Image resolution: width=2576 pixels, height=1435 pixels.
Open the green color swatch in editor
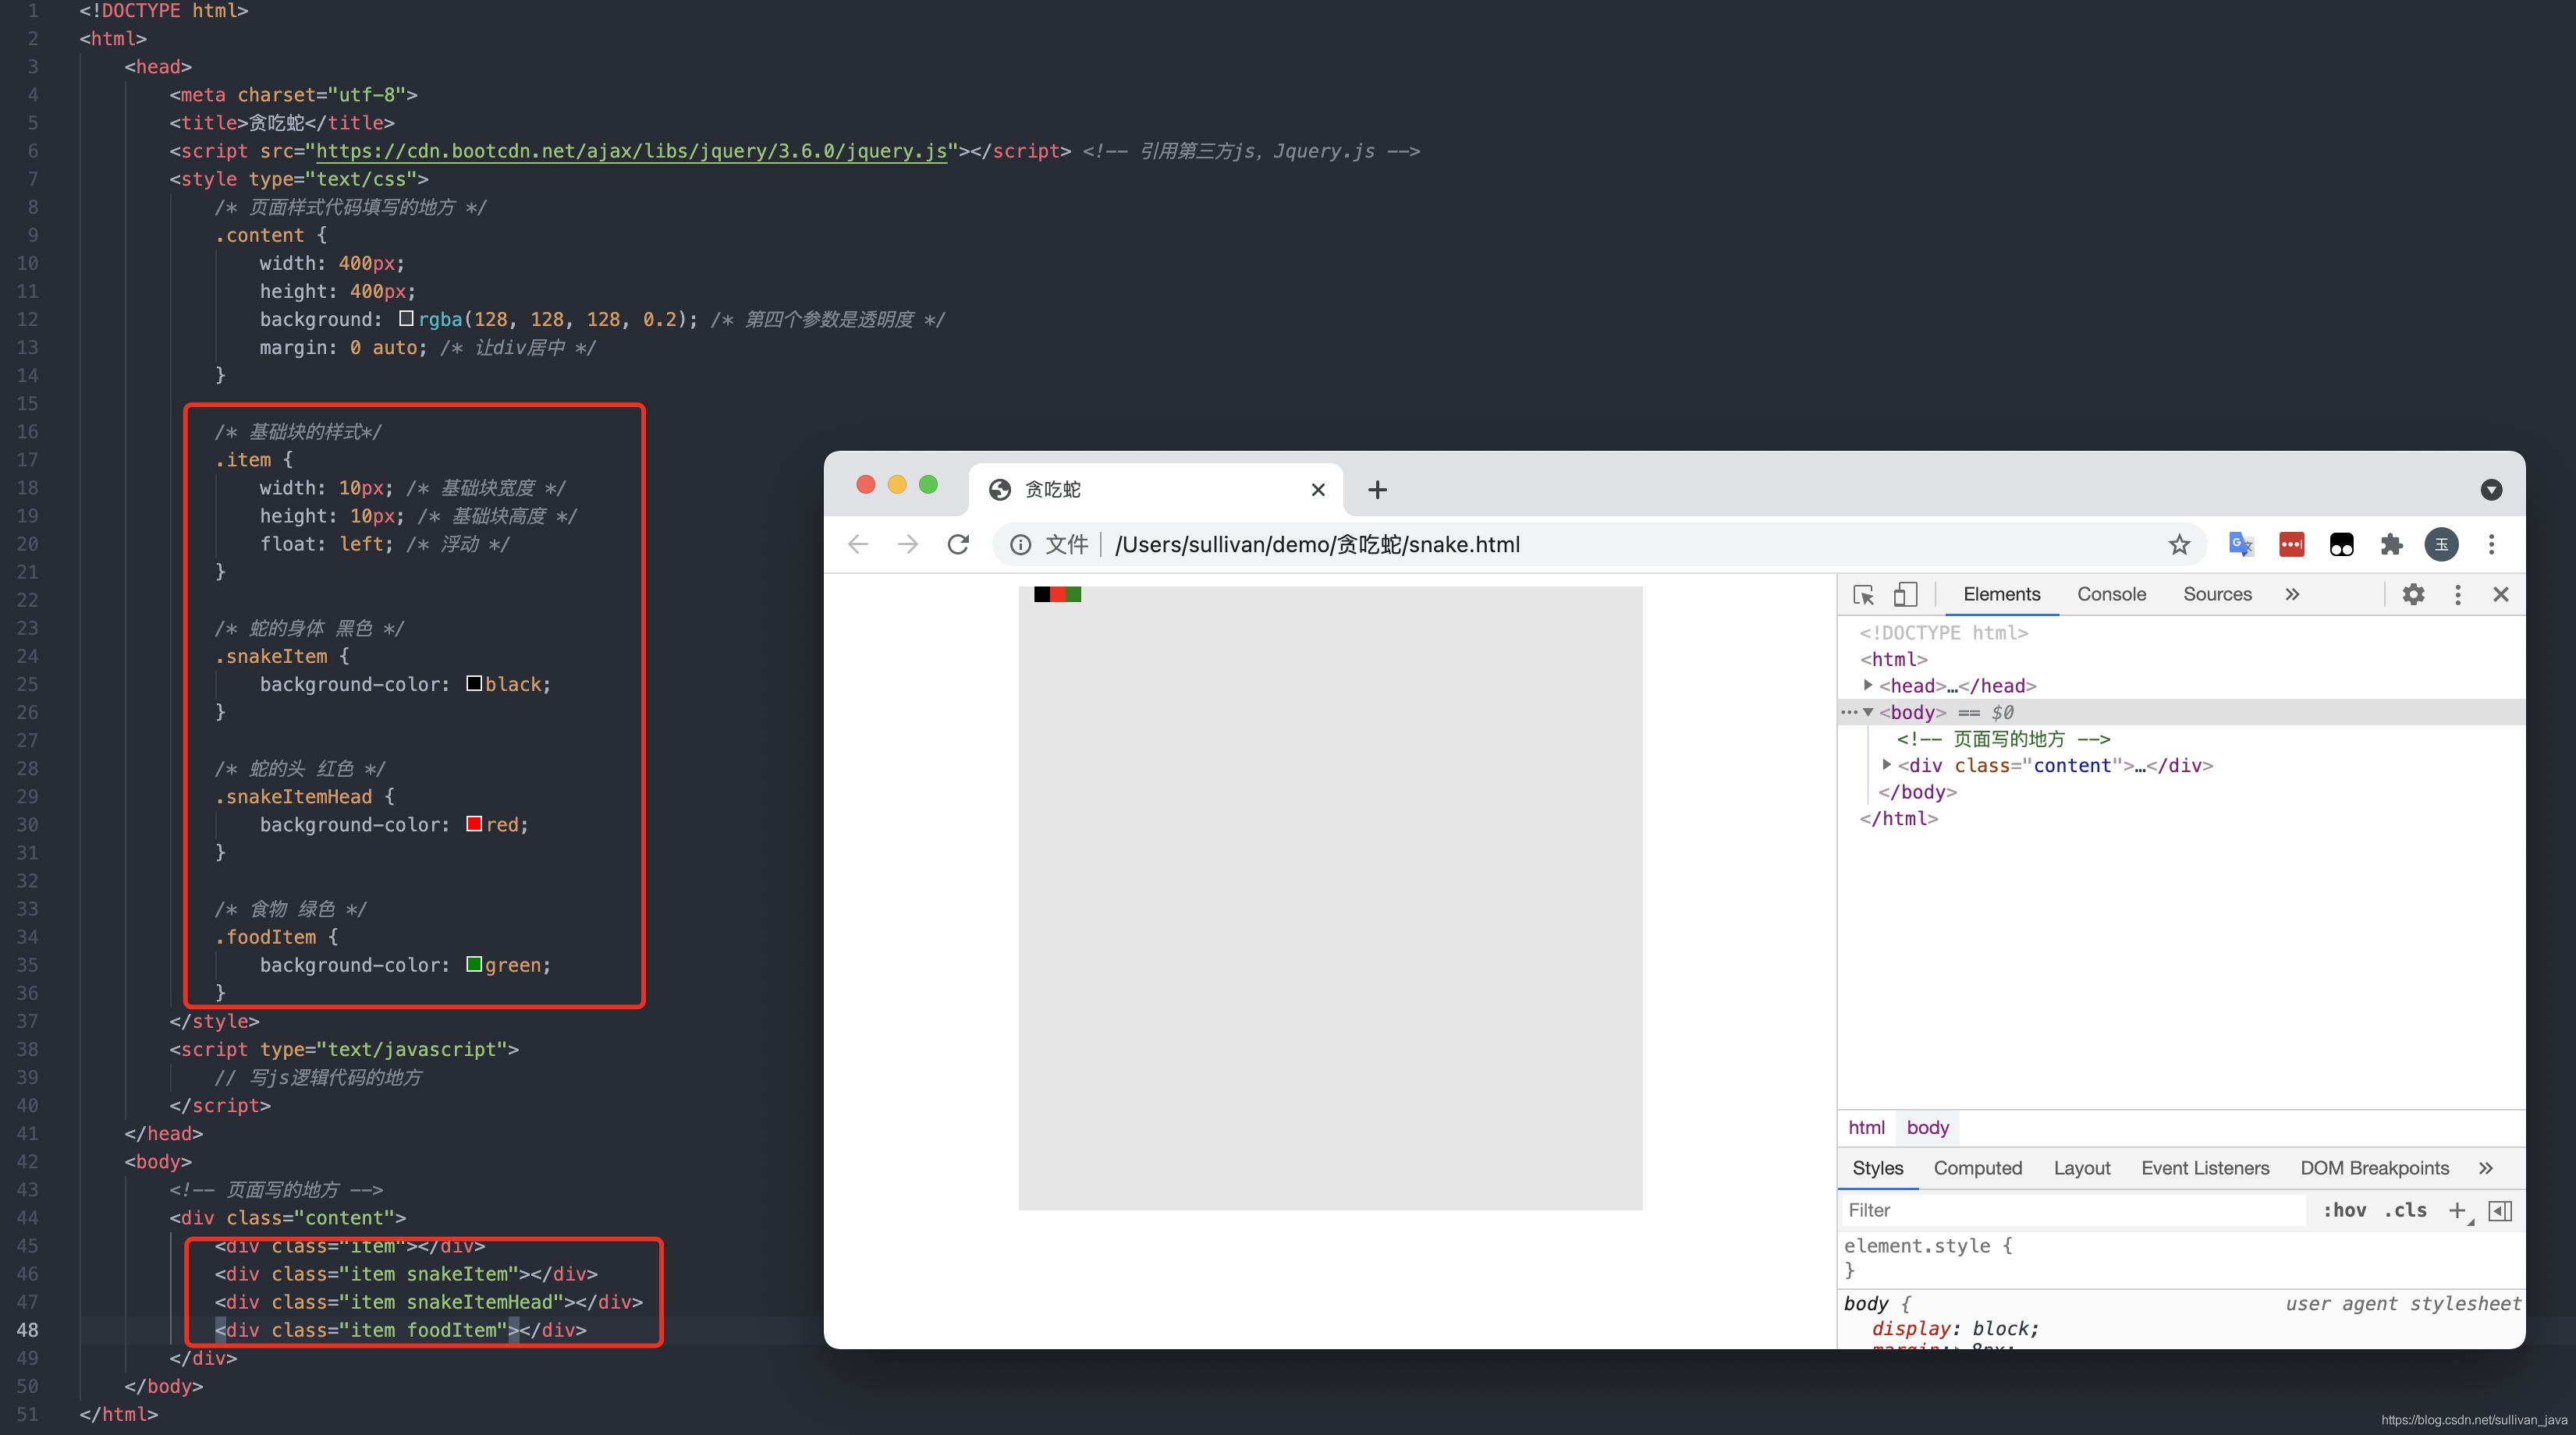pyautogui.click(x=474, y=964)
